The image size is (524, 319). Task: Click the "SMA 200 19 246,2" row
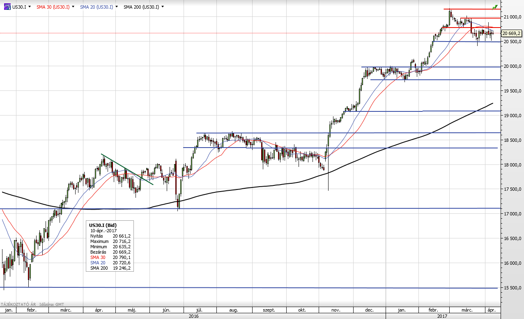[110, 268]
